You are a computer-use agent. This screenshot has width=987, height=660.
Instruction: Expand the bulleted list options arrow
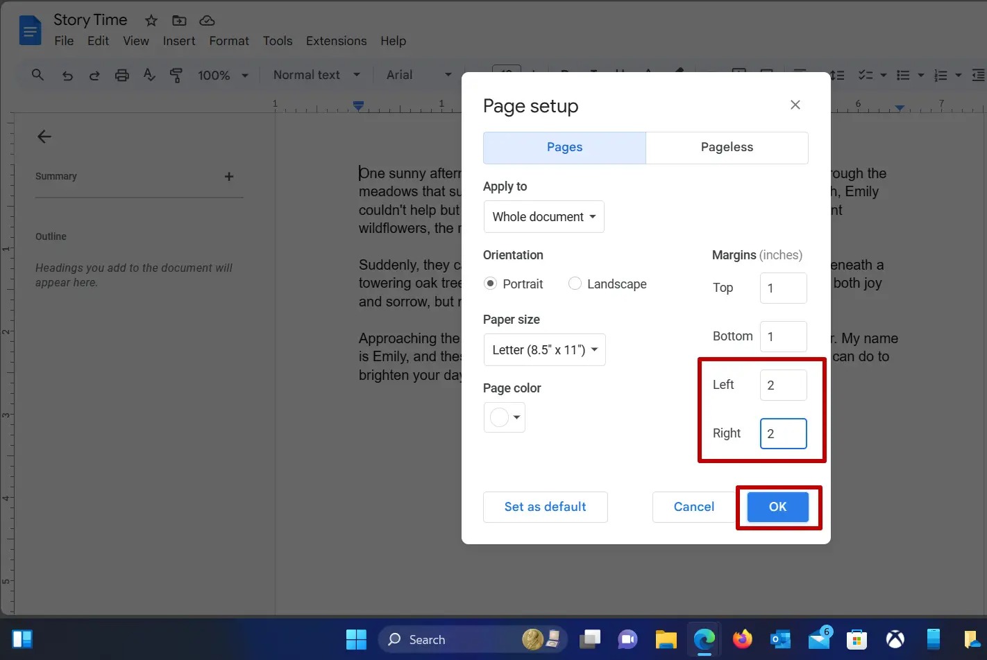[921, 75]
